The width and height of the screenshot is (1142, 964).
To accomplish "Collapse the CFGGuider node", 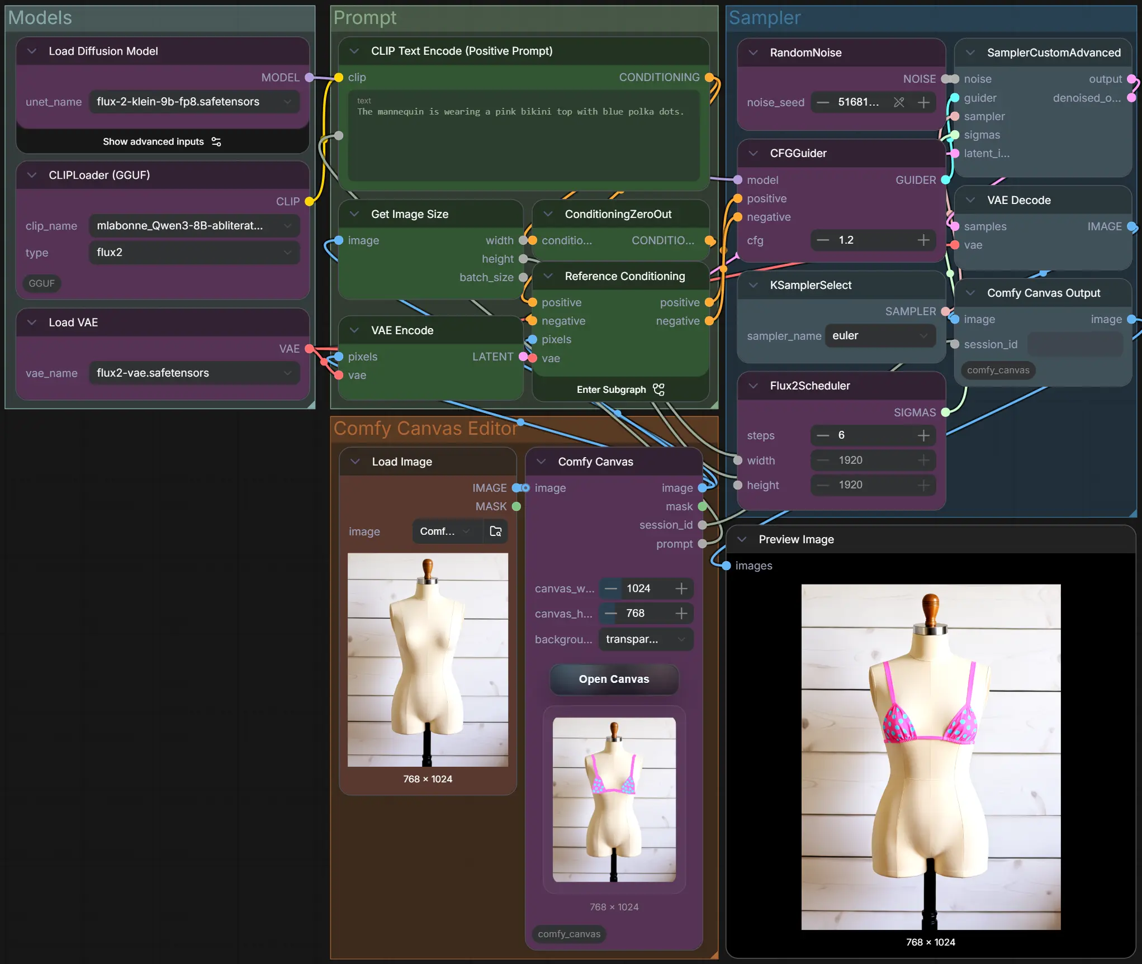I will (753, 153).
